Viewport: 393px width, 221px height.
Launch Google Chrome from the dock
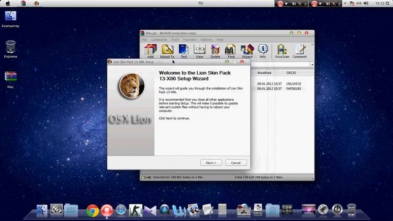pyautogui.click(x=93, y=211)
